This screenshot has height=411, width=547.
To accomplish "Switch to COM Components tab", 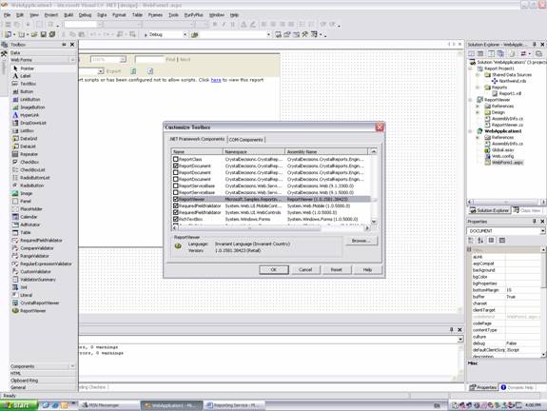I will point(246,140).
